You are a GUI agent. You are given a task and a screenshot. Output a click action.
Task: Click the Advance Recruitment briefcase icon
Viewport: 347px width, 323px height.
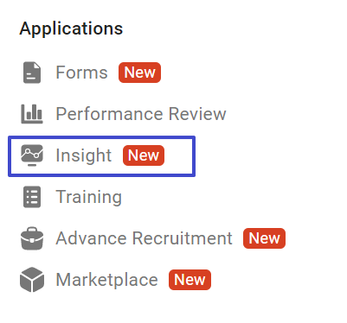pyautogui.click(x=32, y=238)
